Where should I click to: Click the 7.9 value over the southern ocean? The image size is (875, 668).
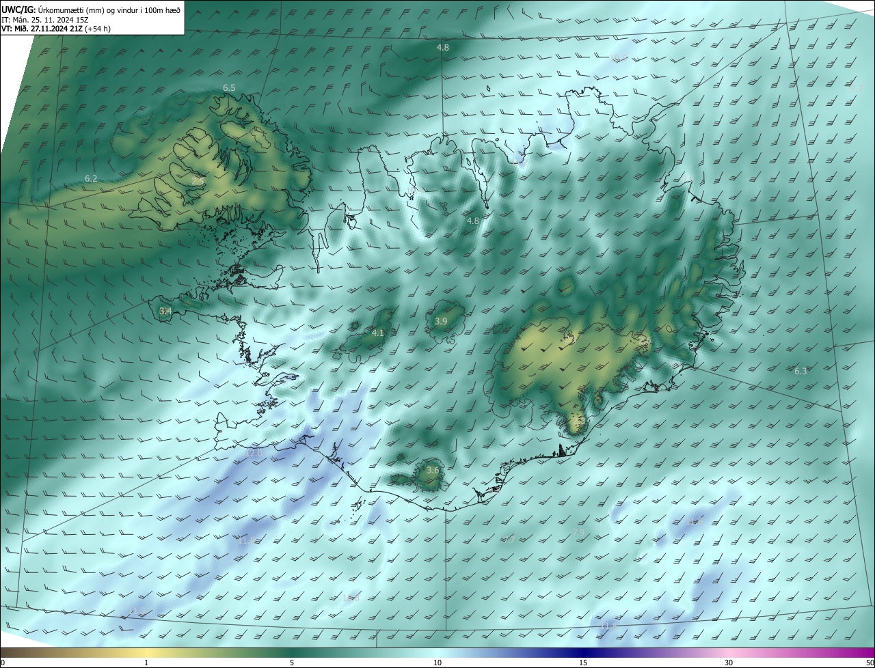[x=578, y=532]
